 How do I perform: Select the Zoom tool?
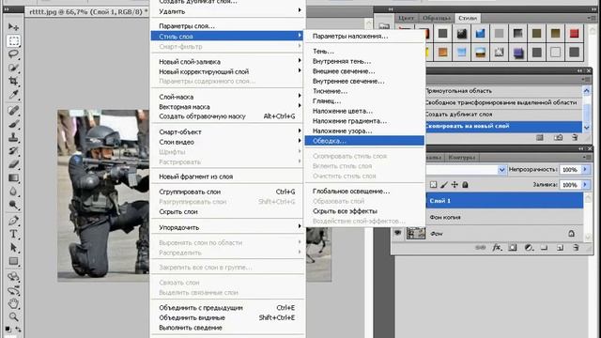click(x=13, y=317)
